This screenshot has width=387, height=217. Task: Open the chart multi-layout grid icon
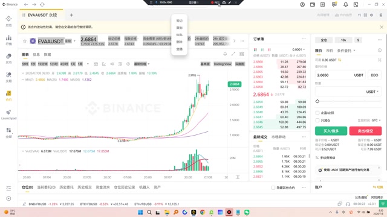[242, 54]
